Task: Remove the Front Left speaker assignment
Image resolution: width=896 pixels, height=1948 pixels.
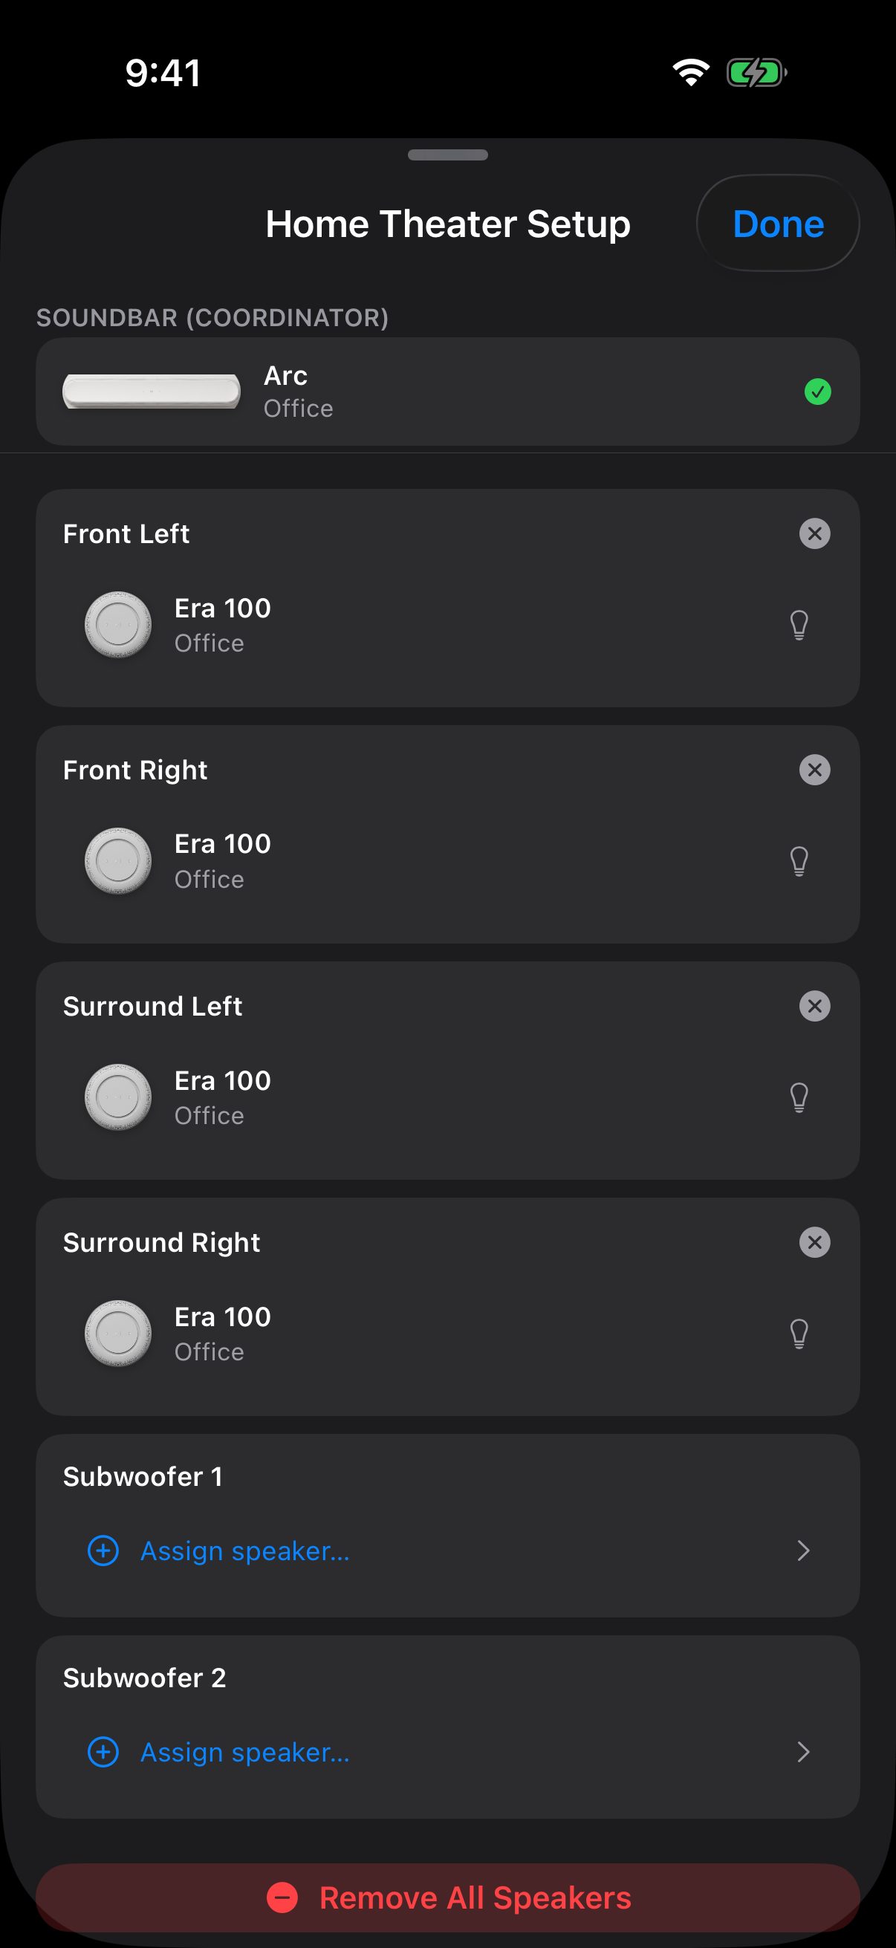Action: 814,534
